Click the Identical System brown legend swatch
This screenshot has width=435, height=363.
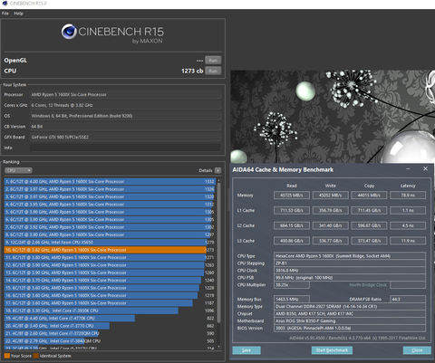pos(36,356)
